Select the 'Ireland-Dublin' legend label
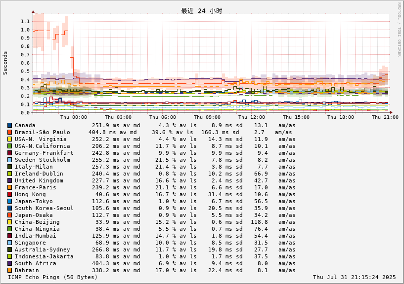 click(x=39, y=174)
